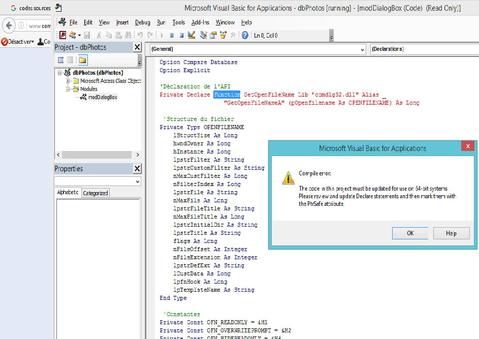Click the Paste toolbar icon

tap(118, 35)
